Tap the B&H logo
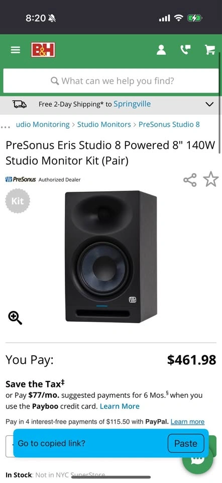Screen dimensions: 222x483 click(43, 50)
